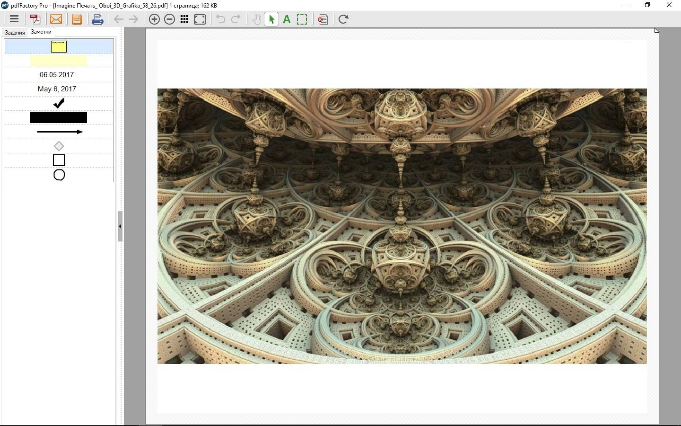
Task: Restore down the pdfFactory window
Action: pos(647,5)
